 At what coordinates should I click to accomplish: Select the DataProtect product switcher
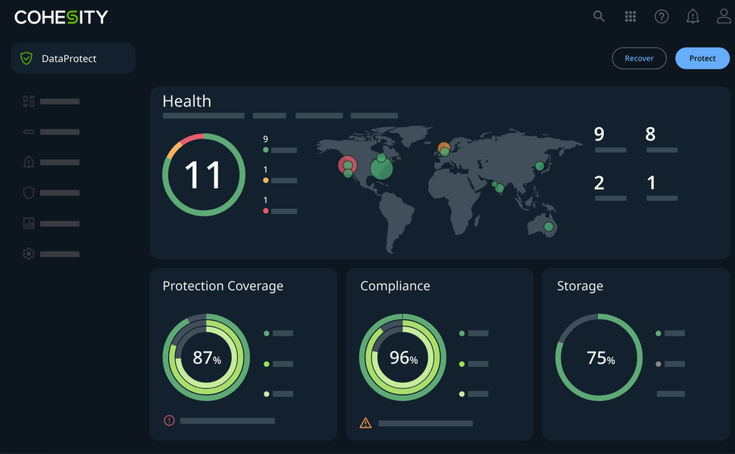tap(73, 58)
